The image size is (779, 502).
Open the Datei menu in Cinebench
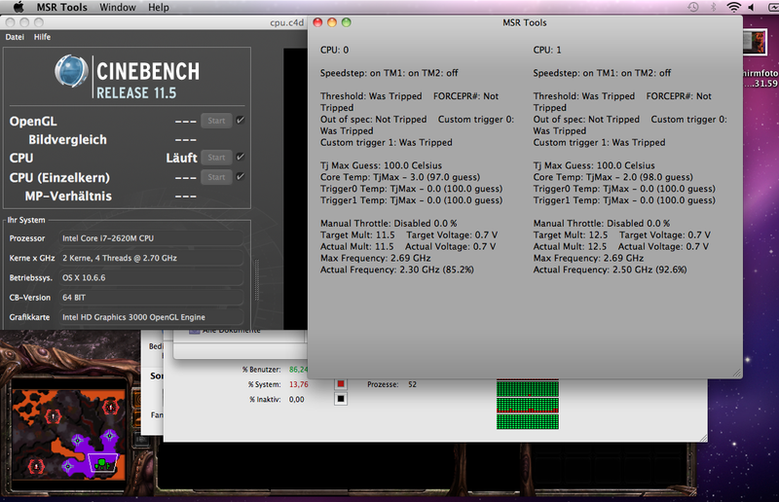(15, 37)
